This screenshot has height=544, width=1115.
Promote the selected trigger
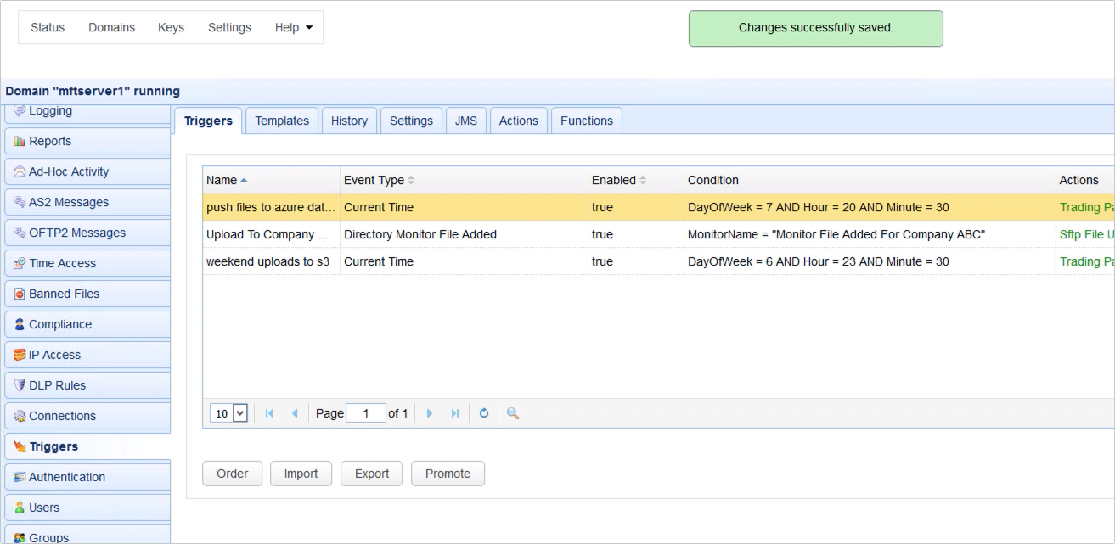point(448,474)
